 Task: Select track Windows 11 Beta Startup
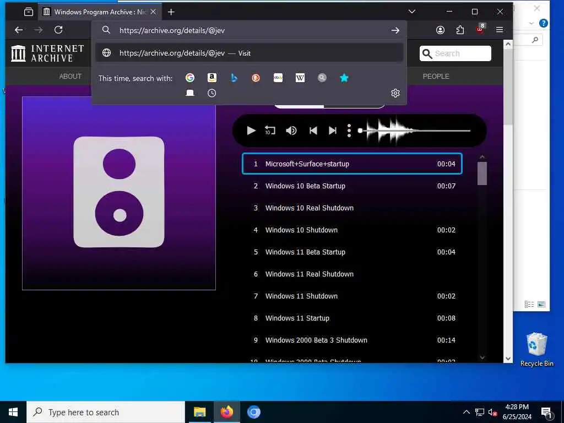(352, 252)
